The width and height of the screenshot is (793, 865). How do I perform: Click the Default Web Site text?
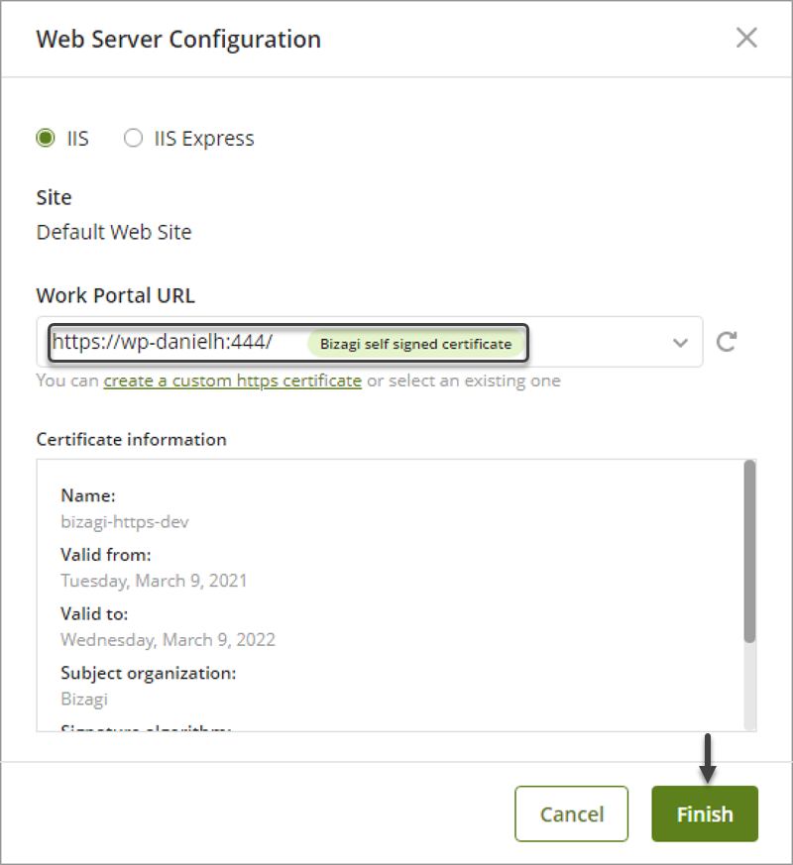(114, 232)
